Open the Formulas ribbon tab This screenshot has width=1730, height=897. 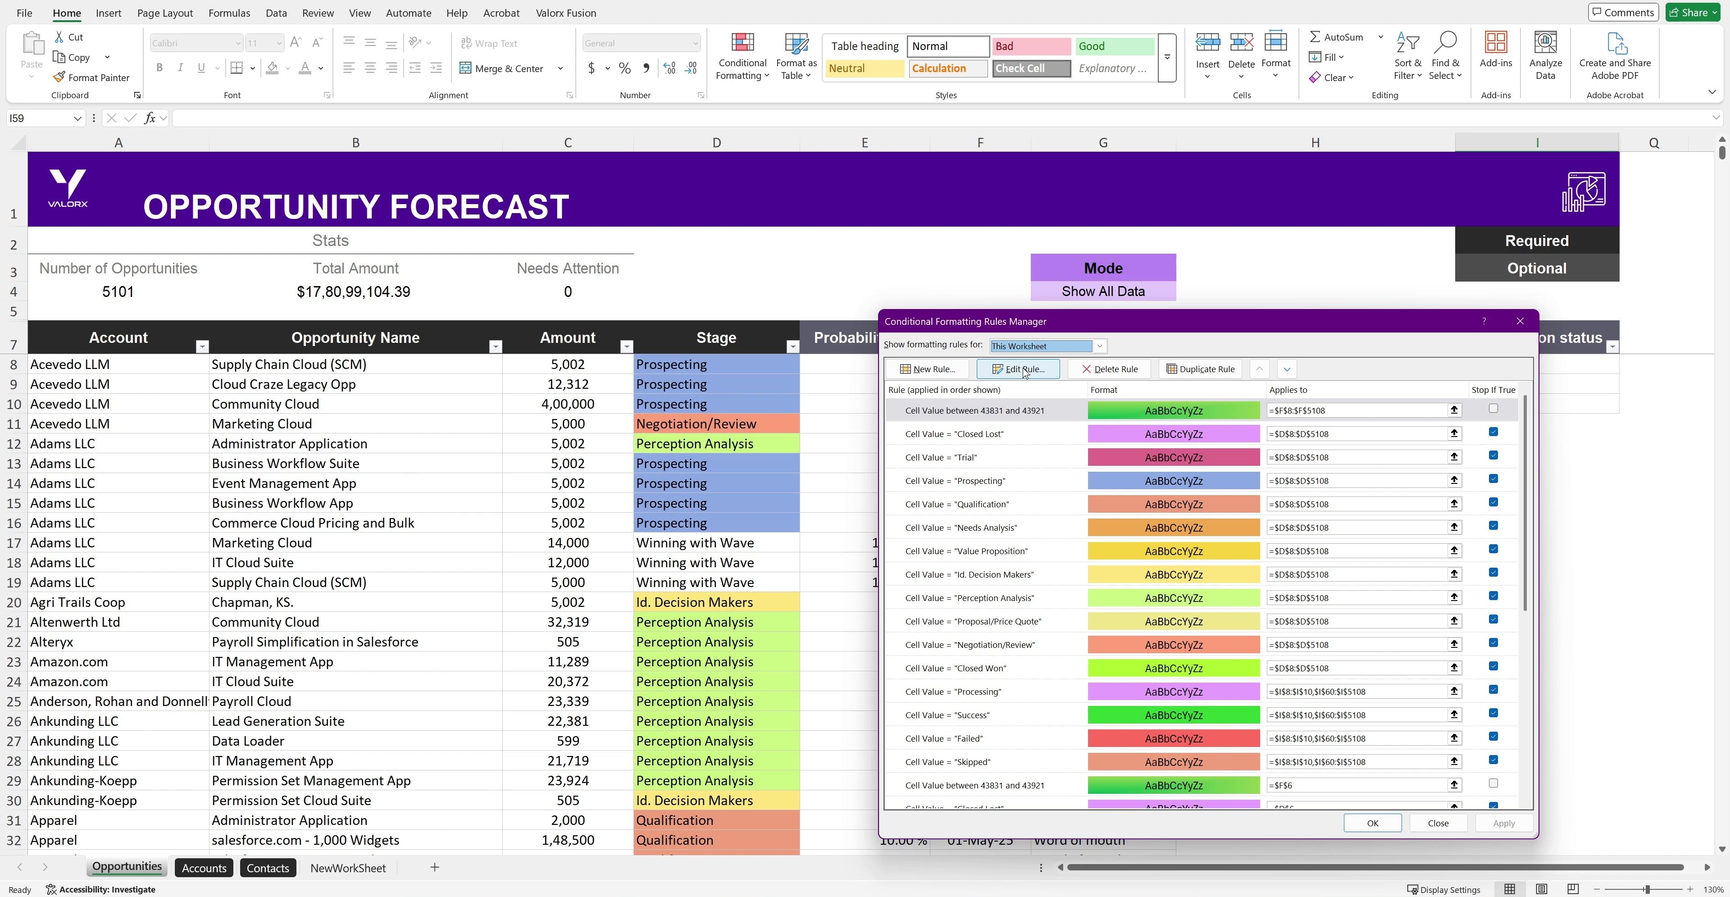pyautogui.click(x=229, y=13)
